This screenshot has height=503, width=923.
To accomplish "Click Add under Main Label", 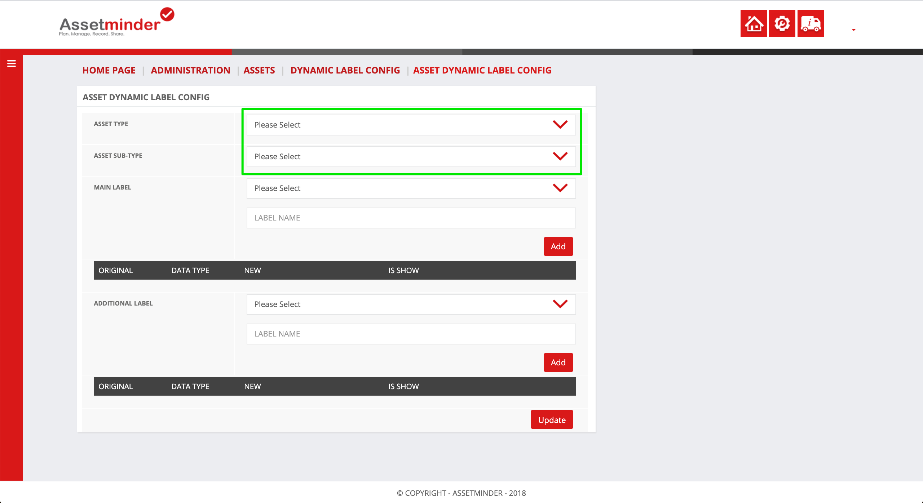I will pyautogui.click(x=558, y=246).
